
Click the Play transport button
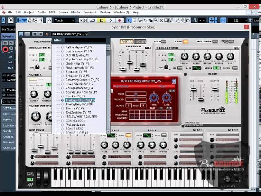pos(111,20)
